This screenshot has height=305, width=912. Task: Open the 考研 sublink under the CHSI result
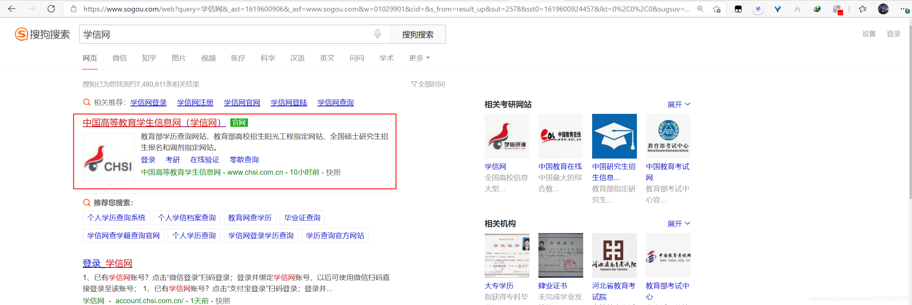pyautogui.click(x=173, y=160)
